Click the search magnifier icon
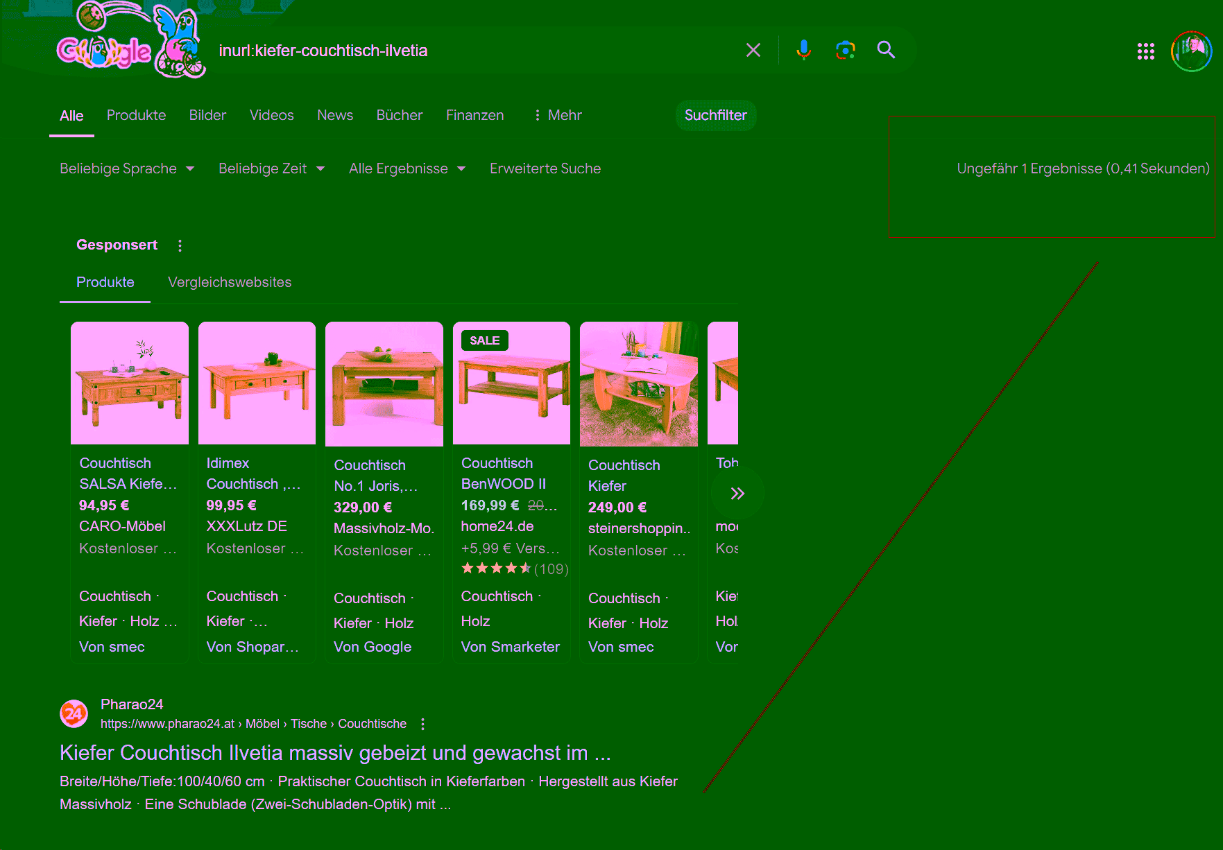This screenshot has width=1223, height=850. 886,49
